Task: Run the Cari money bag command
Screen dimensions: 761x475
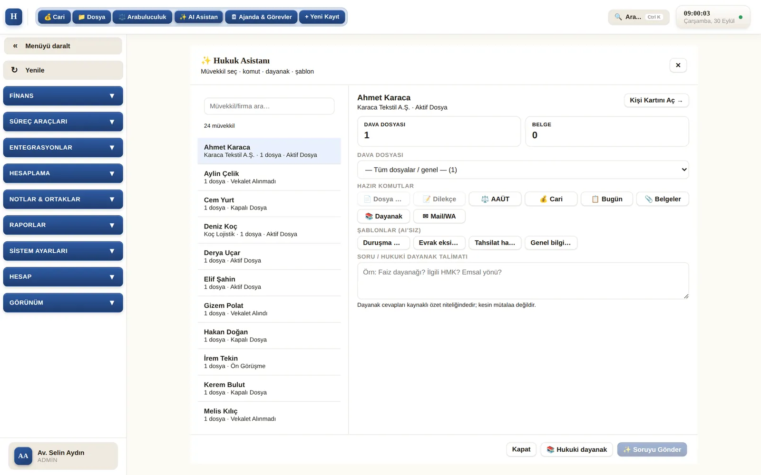Action: pyautogui.click(x=551, y=199)
